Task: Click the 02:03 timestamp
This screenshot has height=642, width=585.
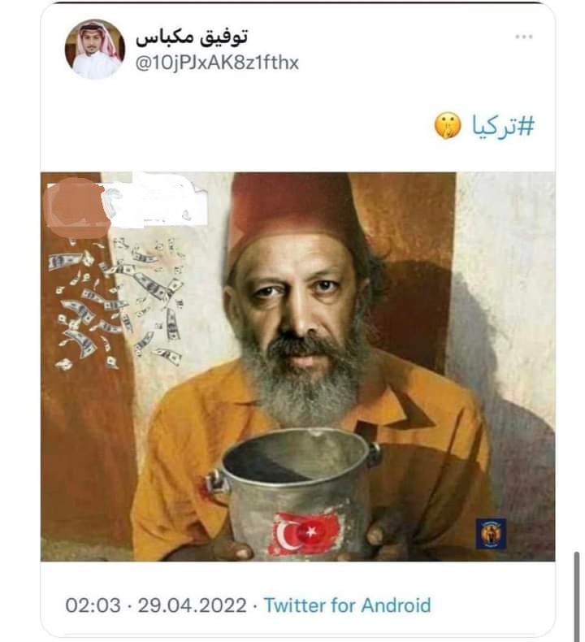Action: [x=93, y=605]
